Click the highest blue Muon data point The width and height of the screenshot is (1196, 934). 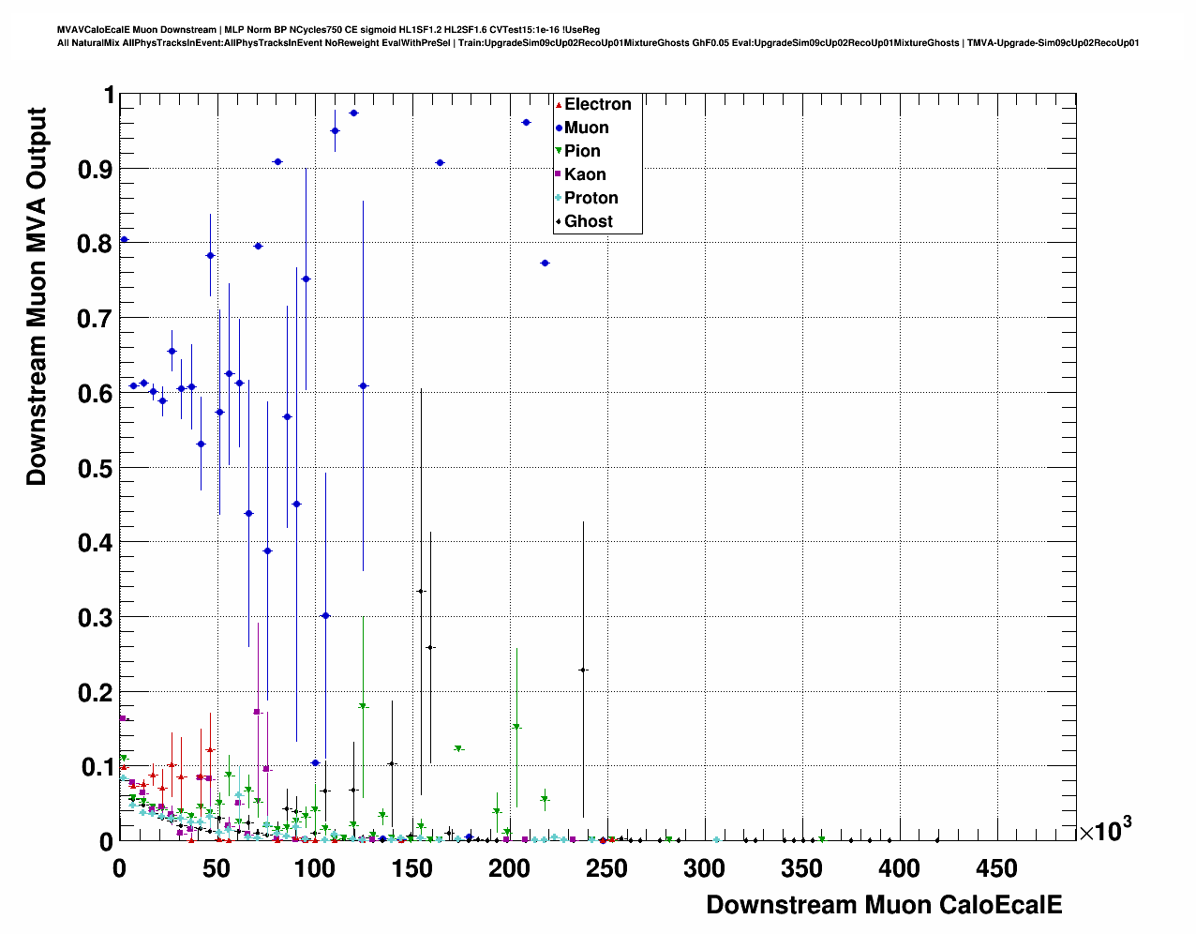point(353,113)
